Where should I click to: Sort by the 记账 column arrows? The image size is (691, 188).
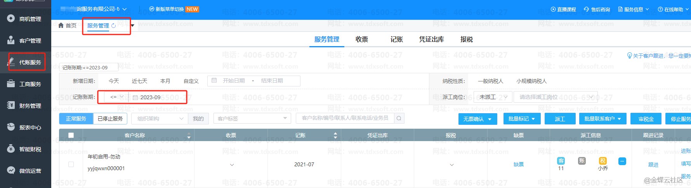[335, 135]
